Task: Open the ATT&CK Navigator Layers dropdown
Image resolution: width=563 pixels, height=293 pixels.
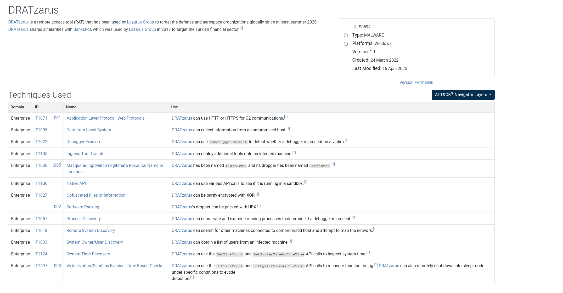Action: coord(463,95)
